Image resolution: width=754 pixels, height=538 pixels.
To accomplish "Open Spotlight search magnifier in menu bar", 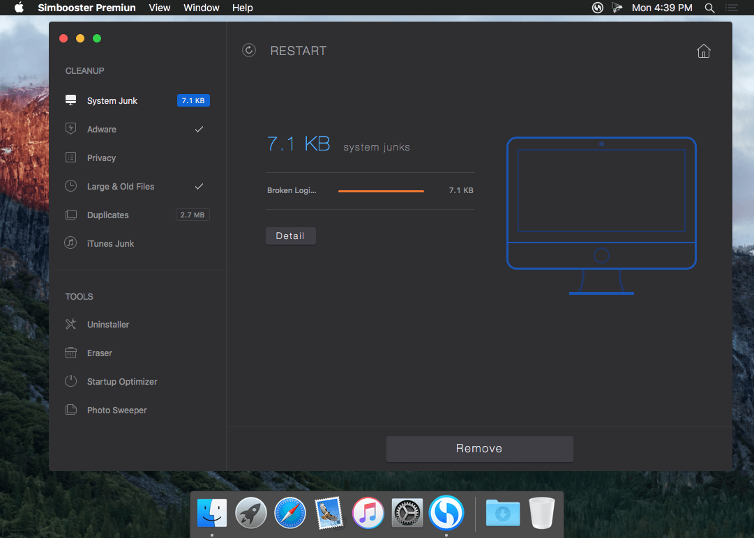I will (x=709, y=8).
